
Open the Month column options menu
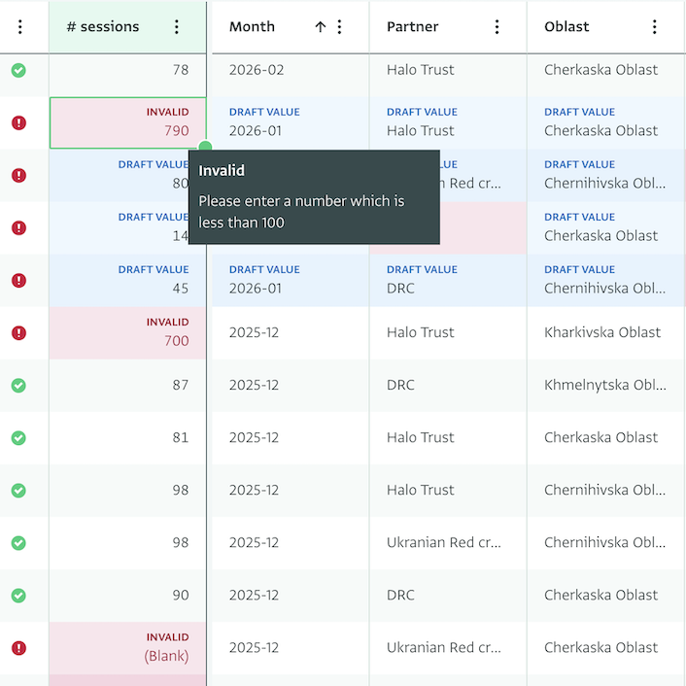(x=339, y=26)
